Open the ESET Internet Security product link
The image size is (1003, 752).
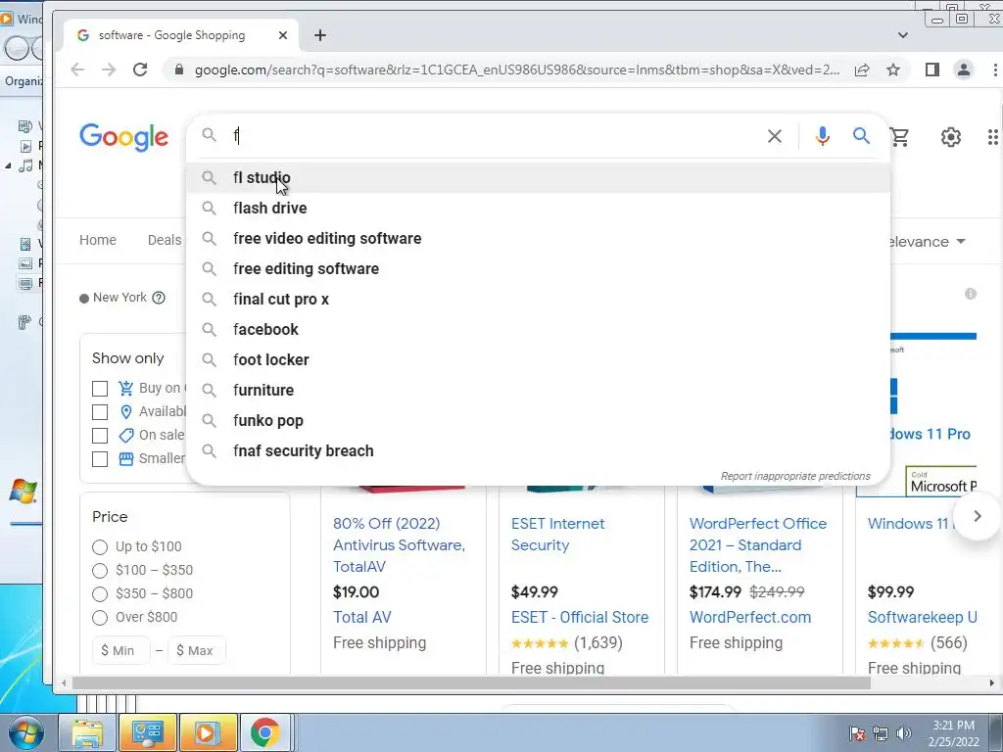pyautogui.click(x=557, y=535)
